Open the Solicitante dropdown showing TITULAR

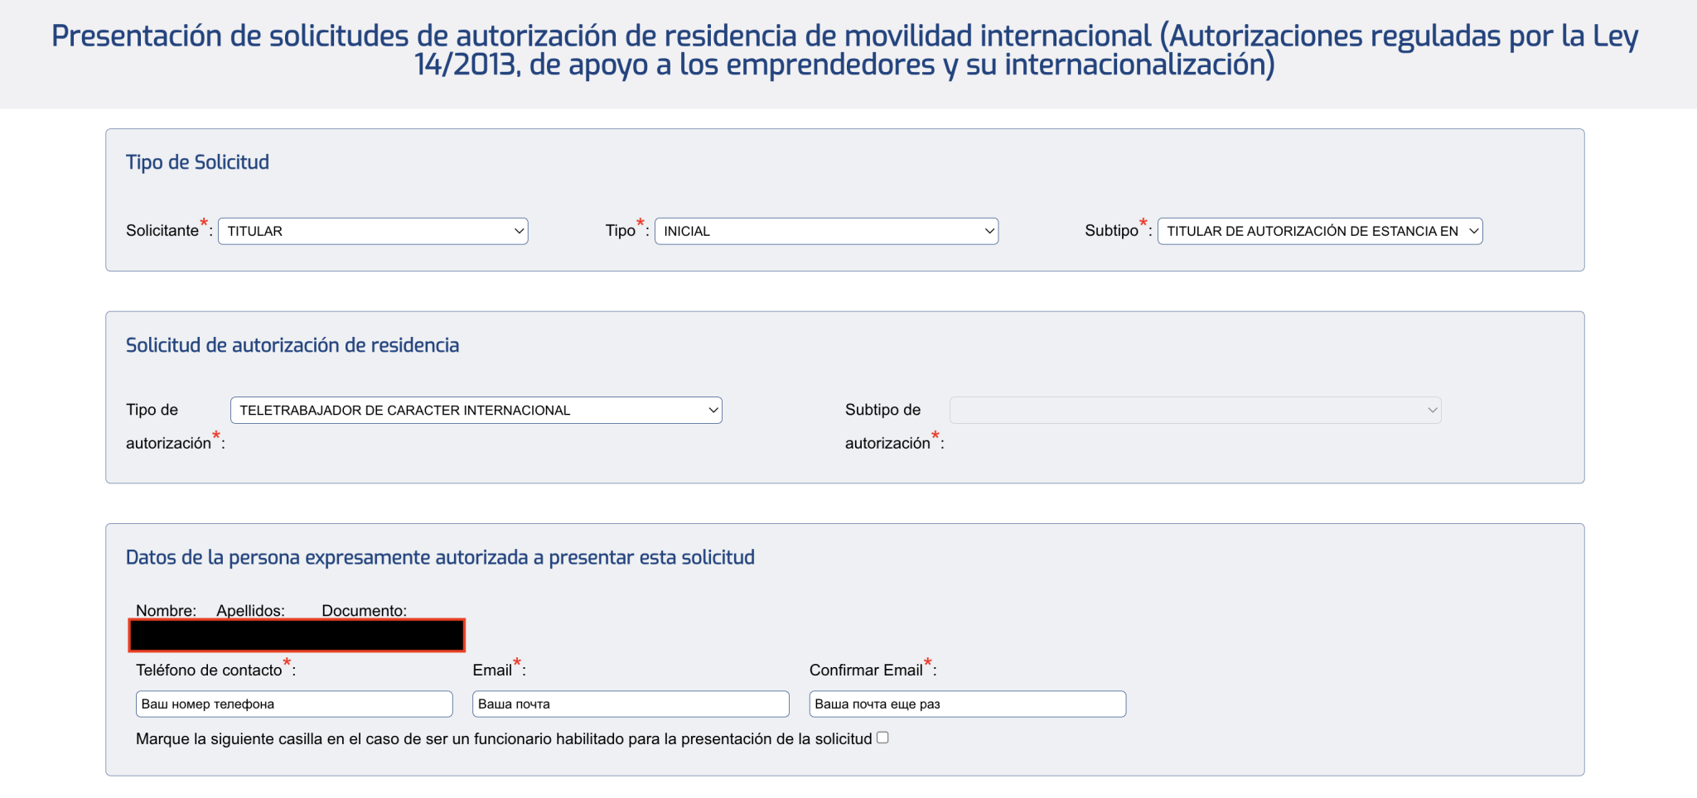coord(373,231)
